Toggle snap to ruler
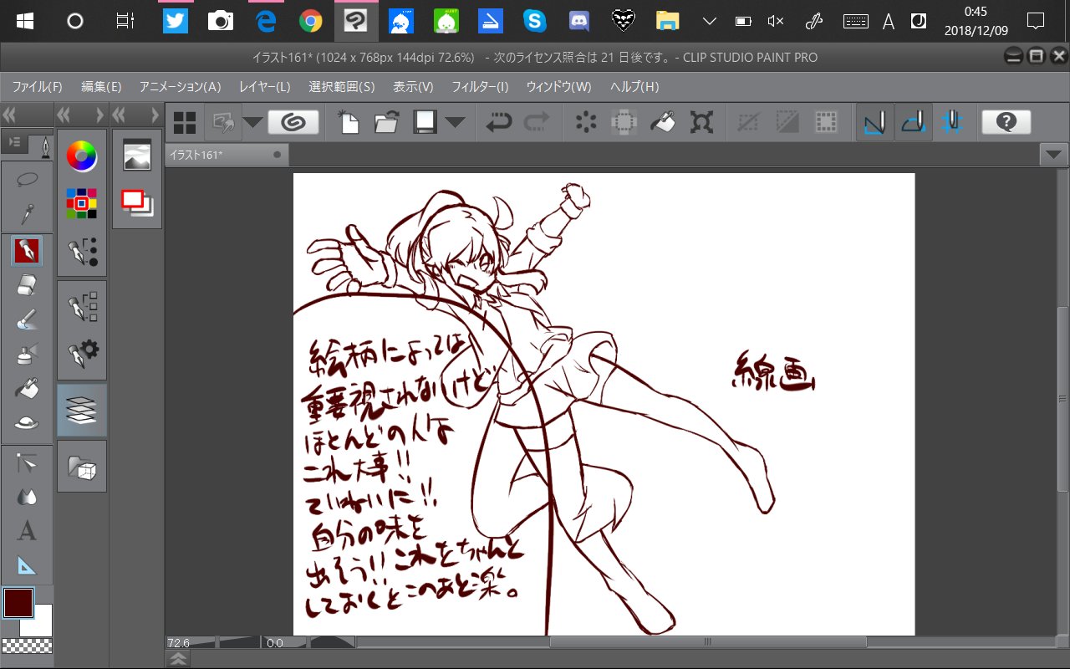Image resolution: width=1070 pixels, height=669 pixels. (x=875, y=123)
